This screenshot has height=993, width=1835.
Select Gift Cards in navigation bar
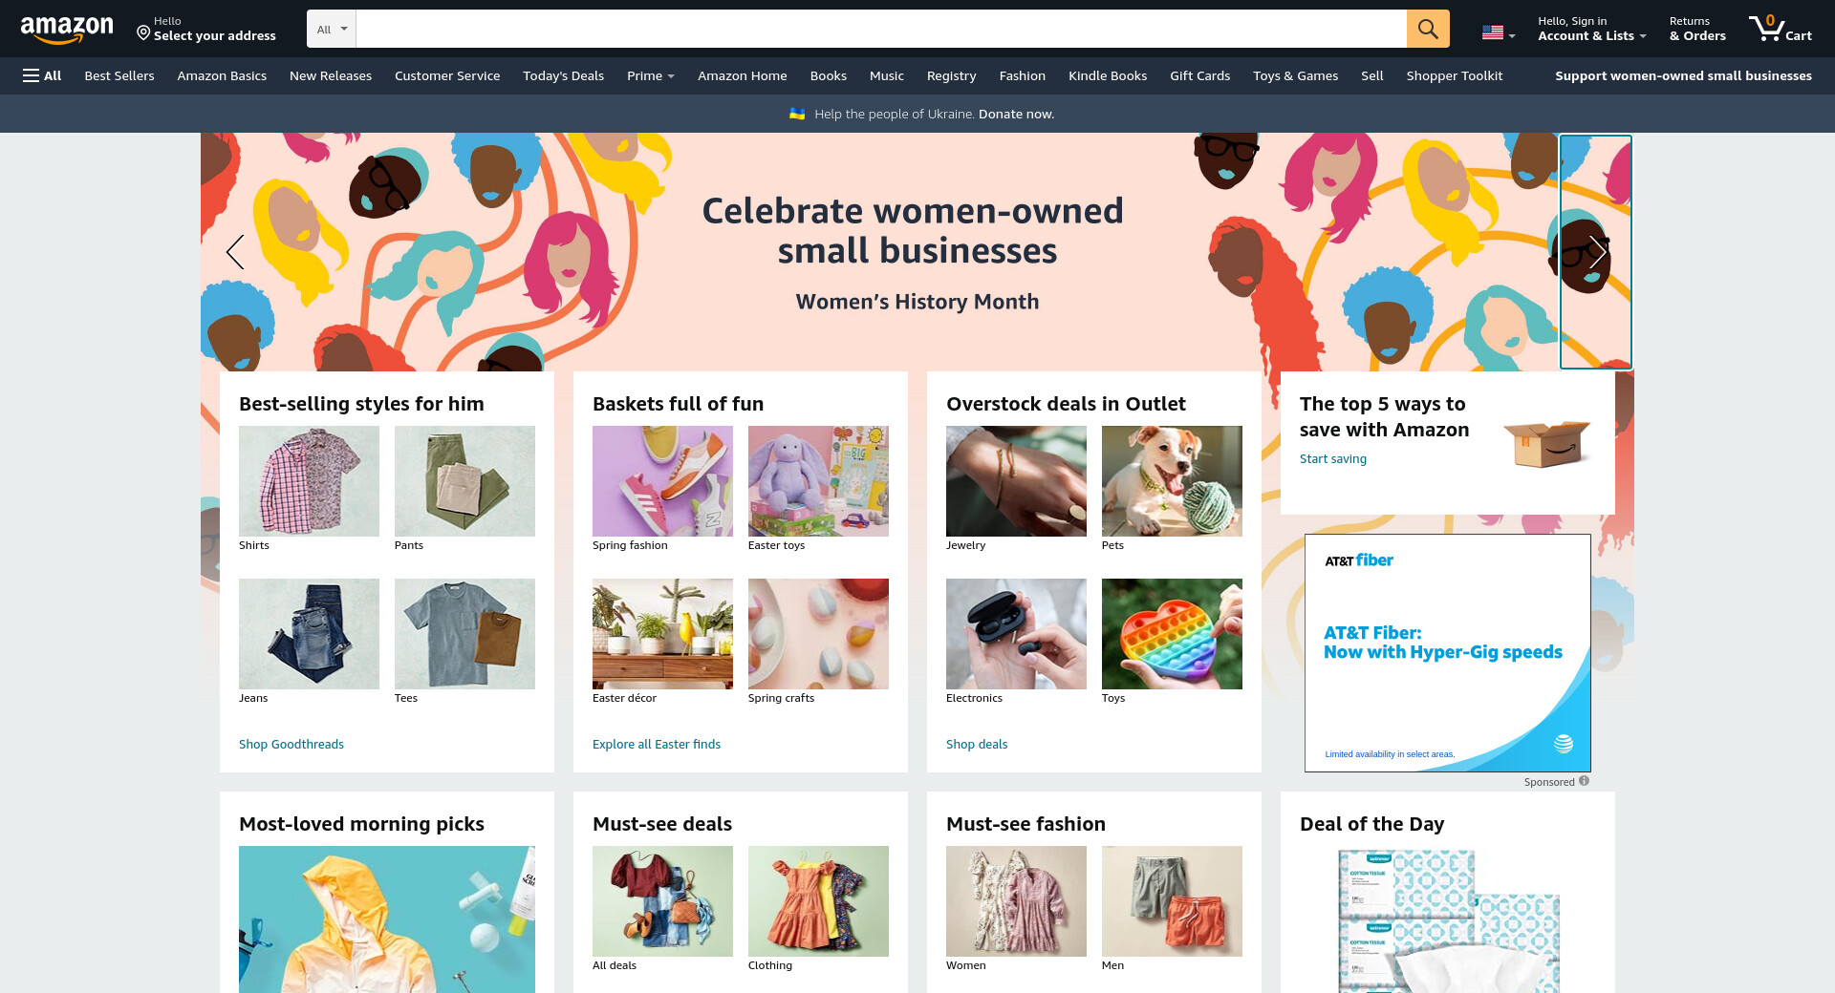coord(1199,75)
